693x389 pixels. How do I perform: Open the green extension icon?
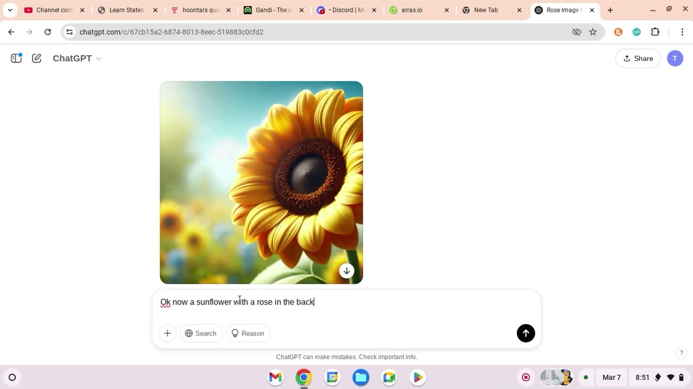(x=637, y=32)
